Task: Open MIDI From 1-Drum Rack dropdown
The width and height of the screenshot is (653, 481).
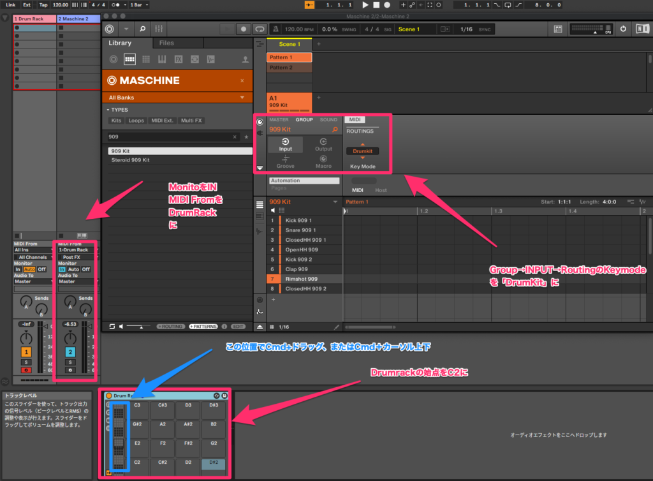Action: click(x=77, y=250)
